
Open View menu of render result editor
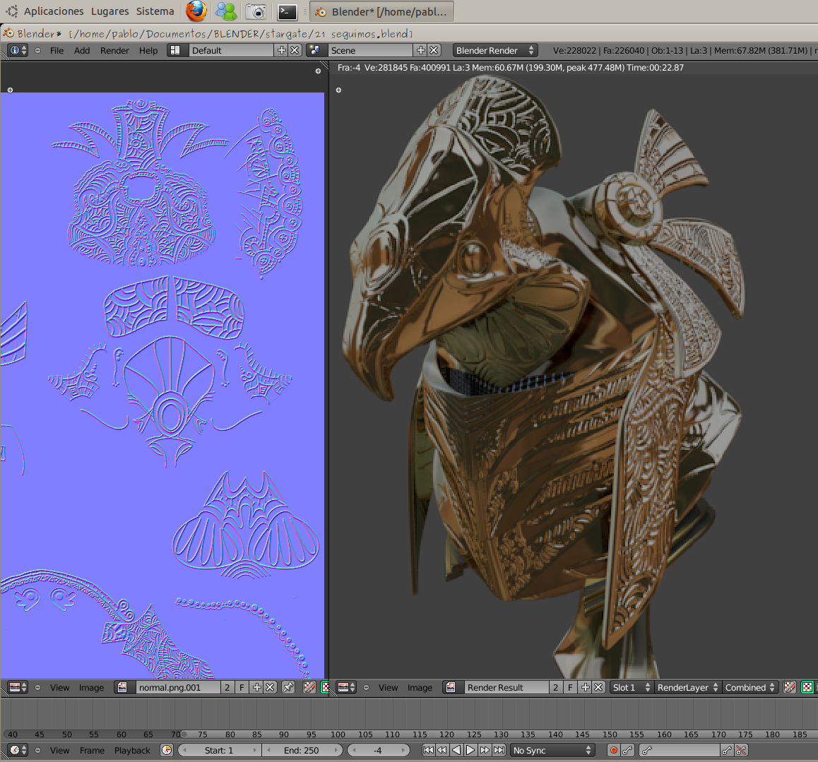coord(388,688)
